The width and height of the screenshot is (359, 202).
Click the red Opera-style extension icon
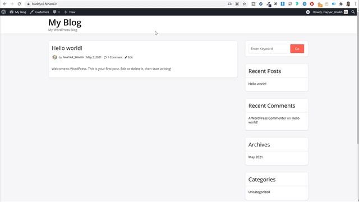tap(312, 4)
